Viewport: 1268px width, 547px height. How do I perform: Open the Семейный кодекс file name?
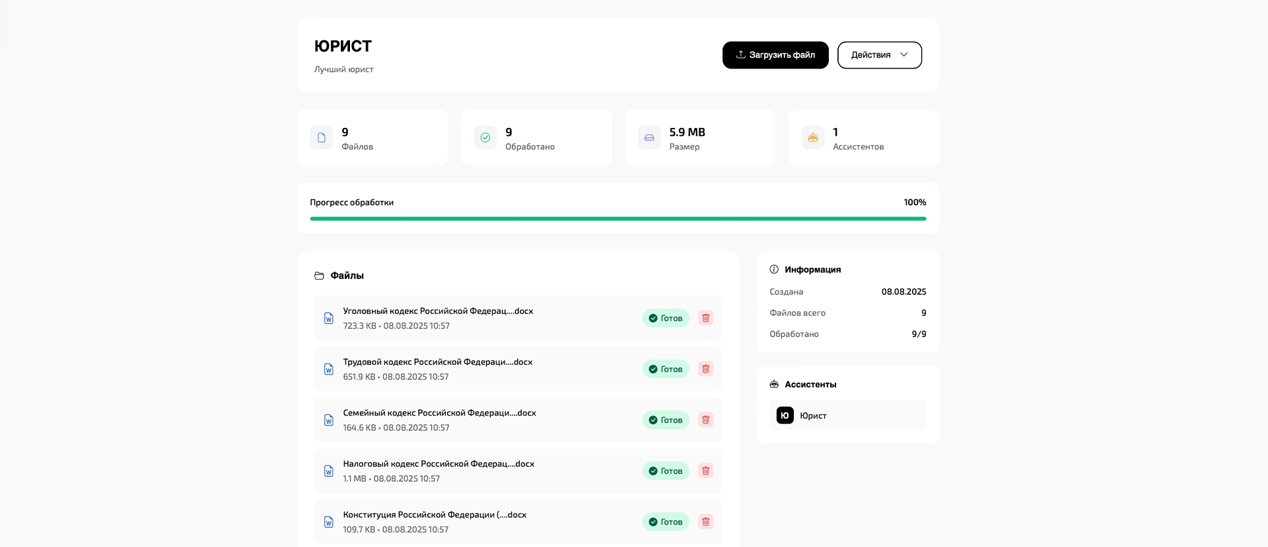439,413
